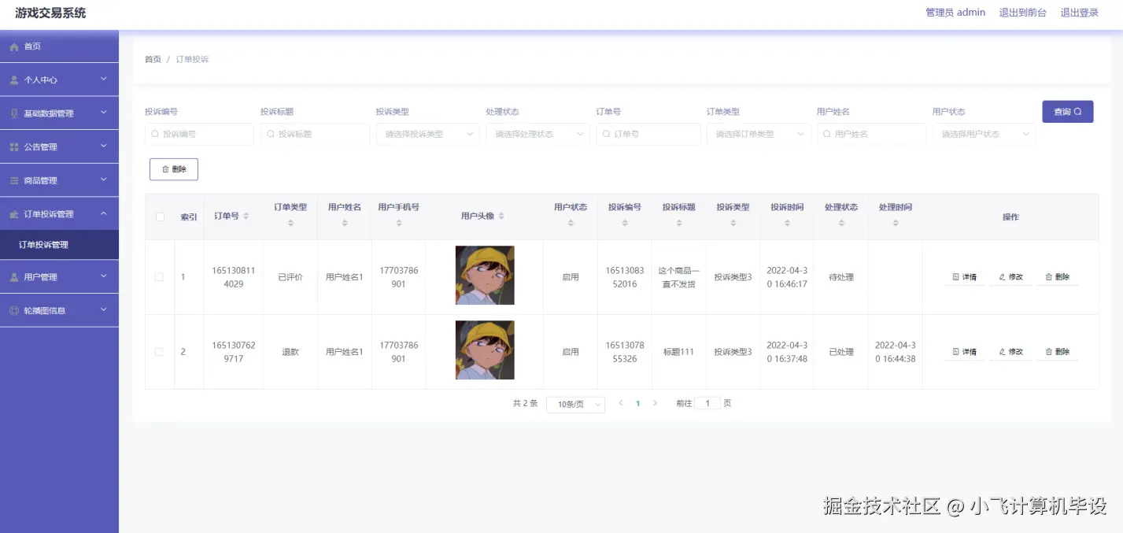Open the 投诉类型 dropdown

427,134
